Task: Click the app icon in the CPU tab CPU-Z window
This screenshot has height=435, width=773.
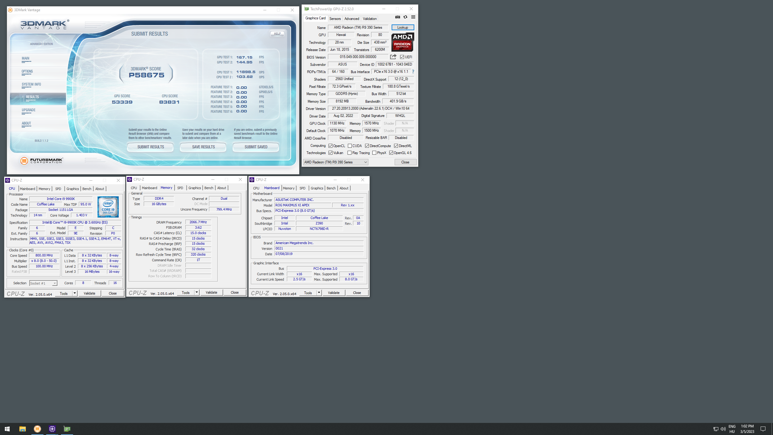Action: [x=8, y=180]
